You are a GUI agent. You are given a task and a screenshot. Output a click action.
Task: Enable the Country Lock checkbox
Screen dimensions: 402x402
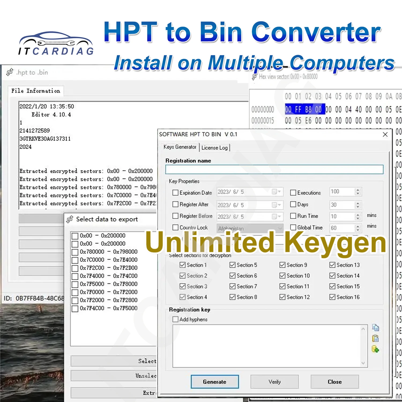coord(175,228)
